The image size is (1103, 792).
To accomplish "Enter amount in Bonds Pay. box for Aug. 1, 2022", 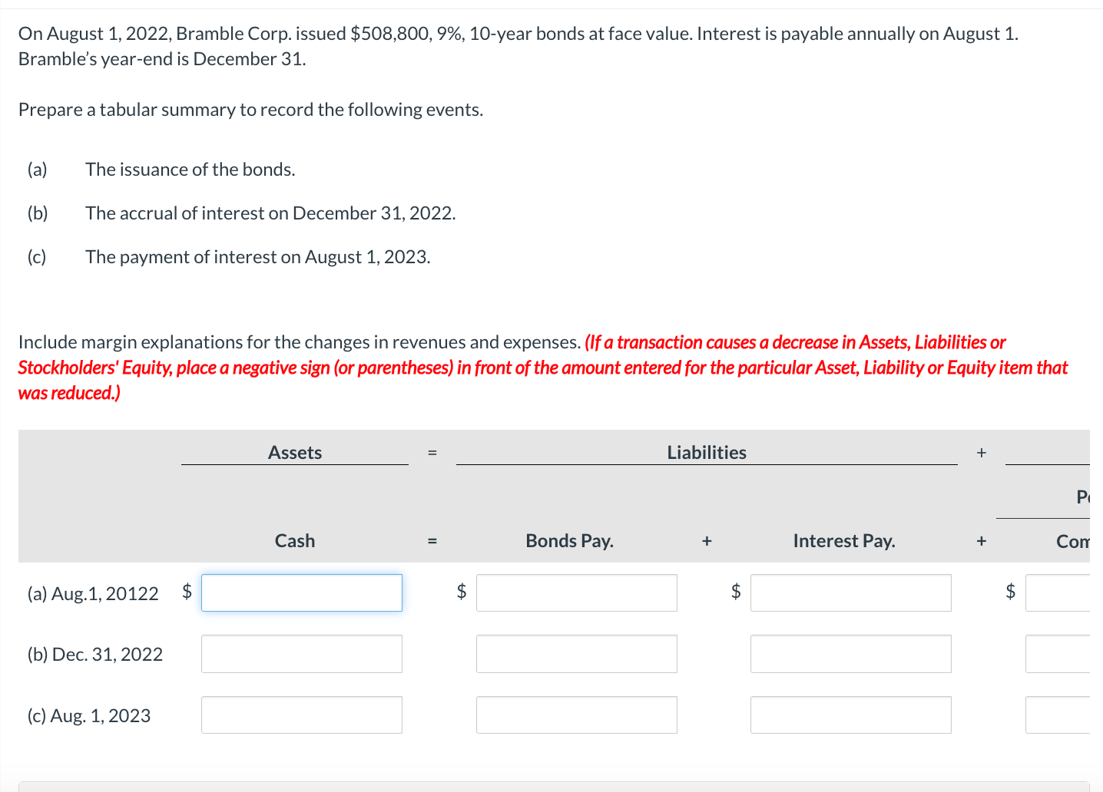I will pos(576,592).
